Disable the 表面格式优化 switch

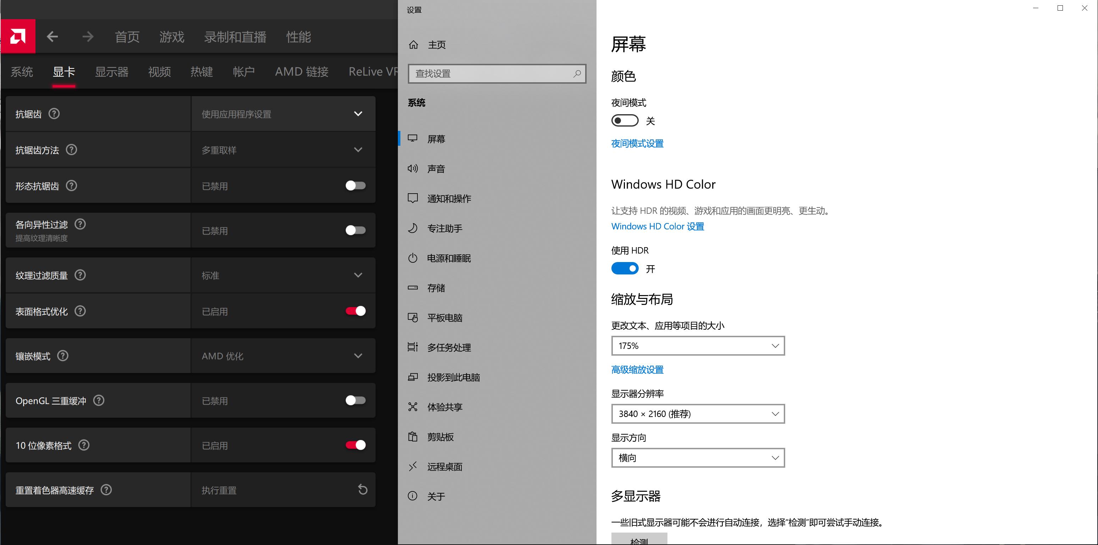tap(355, 311)
